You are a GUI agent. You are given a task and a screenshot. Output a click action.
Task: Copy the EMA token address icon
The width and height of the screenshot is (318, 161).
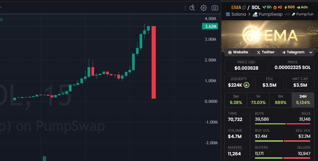point(244,7)
